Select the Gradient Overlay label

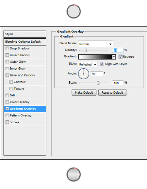23,109
